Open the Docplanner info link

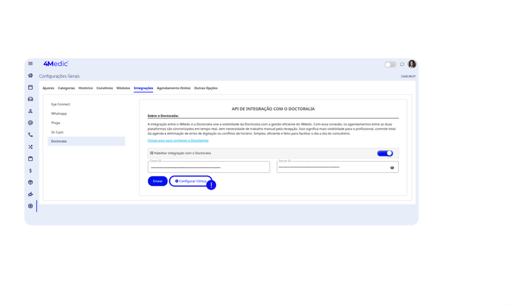pyautogui.click(x=178, y=140)
